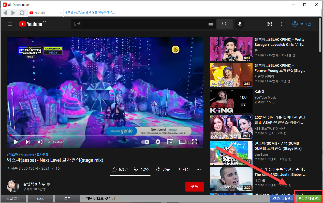Open player settings gear icon

pos(158,142)
